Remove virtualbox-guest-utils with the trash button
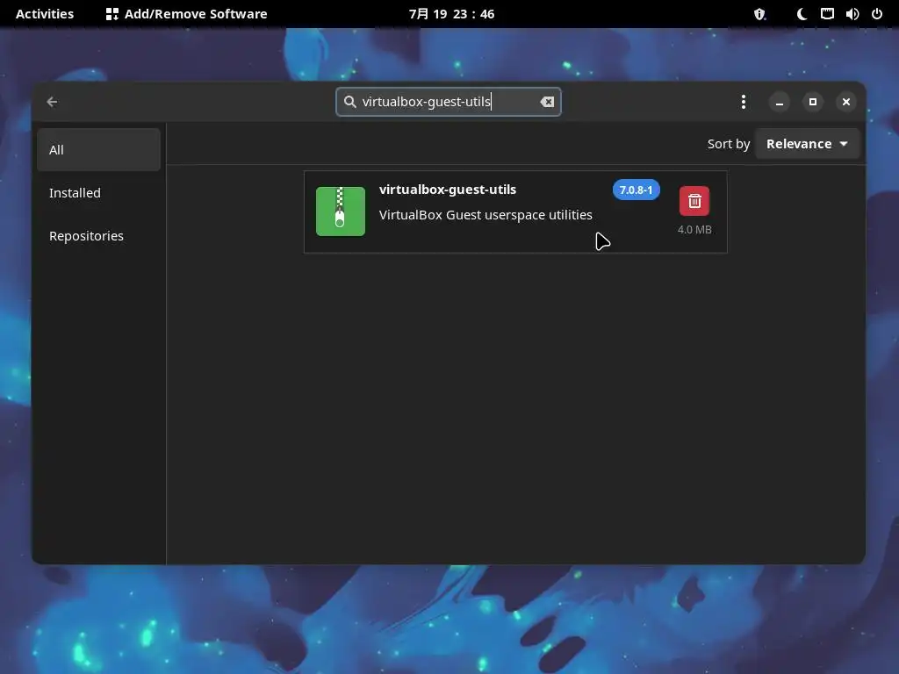This screenshot has height=674, width=899. pyautogui.click(x=694, y=201)
